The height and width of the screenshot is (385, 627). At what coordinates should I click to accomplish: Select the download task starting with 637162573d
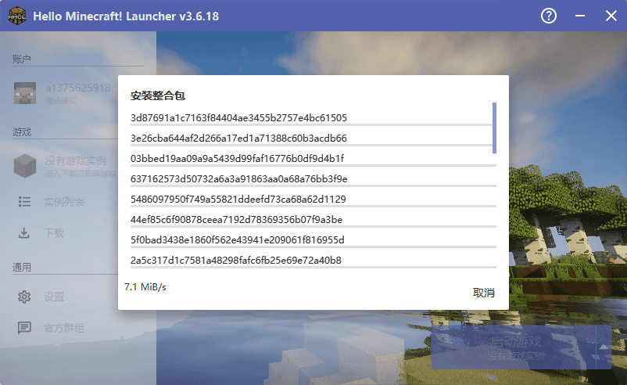pyautogui.click(x=244, y=178)
